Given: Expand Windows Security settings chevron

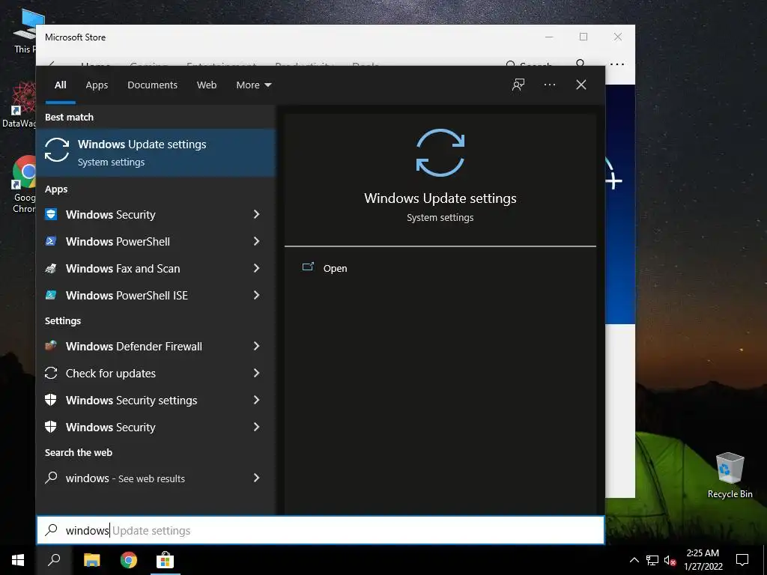Looking at the screenshot, I should click(256, 400).
